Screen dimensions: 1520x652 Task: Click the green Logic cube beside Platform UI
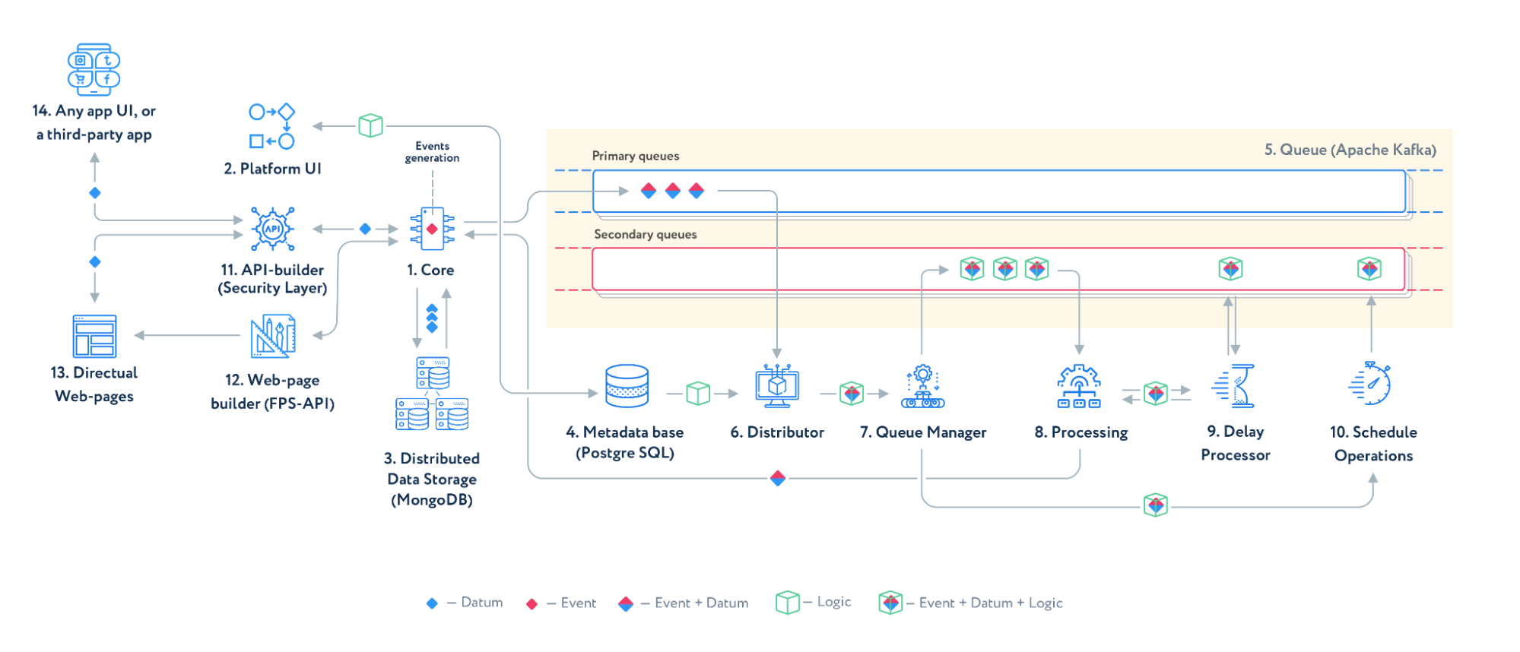[x=370, y=125]
